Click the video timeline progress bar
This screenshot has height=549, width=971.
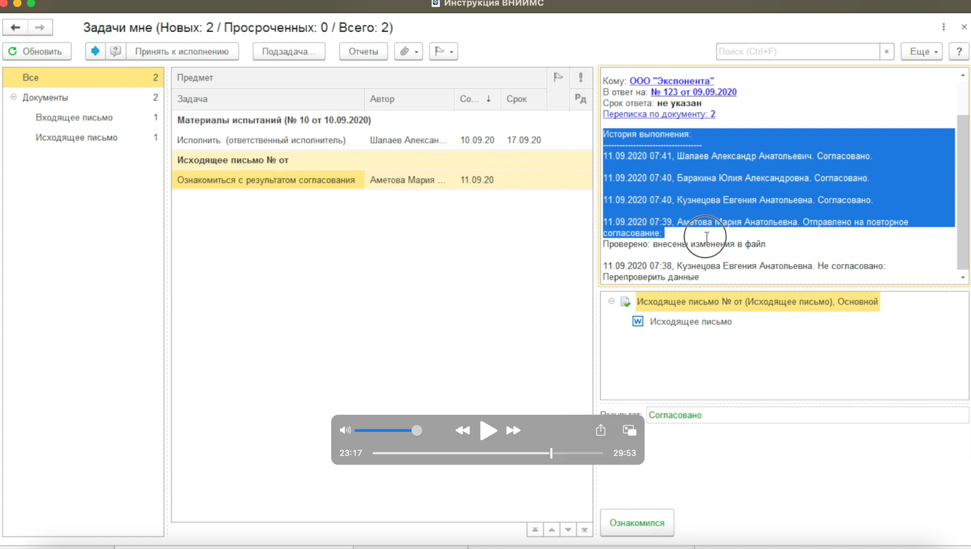point(488,453)
